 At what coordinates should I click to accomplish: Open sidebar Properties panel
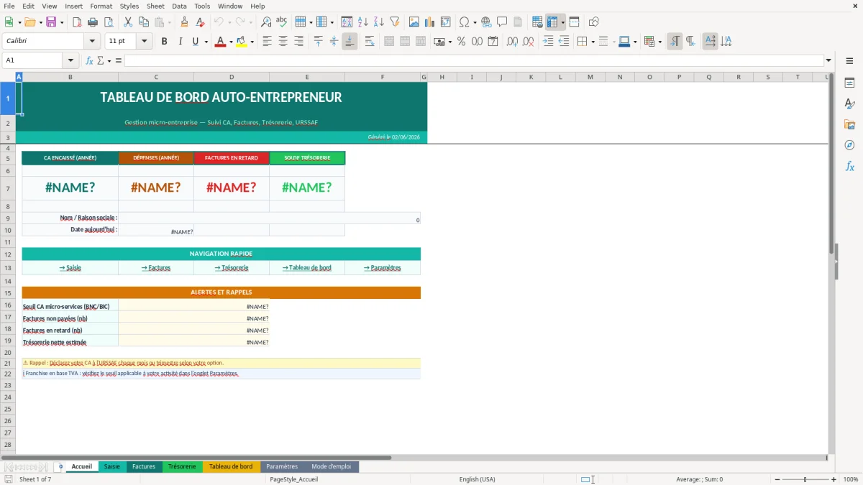tap(849, 83)
